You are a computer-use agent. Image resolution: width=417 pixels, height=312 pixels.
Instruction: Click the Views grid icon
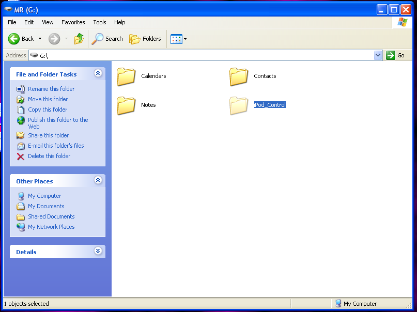[176, 39]
